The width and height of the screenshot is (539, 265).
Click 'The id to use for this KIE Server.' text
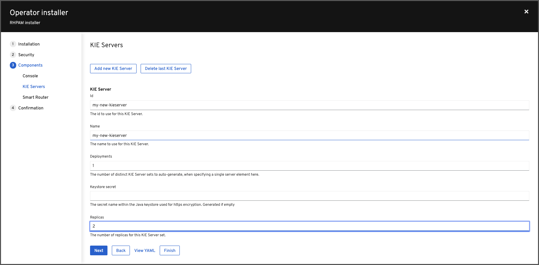click(x=116, y=114)
